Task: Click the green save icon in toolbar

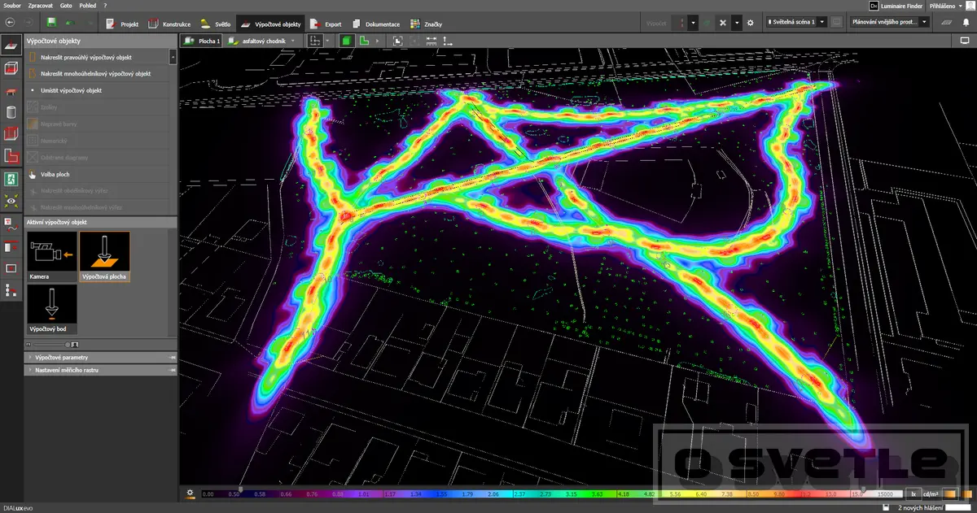Action: click(52, 24)
